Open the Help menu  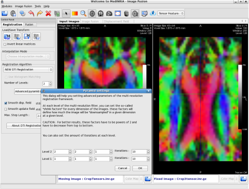coord(47,6)
